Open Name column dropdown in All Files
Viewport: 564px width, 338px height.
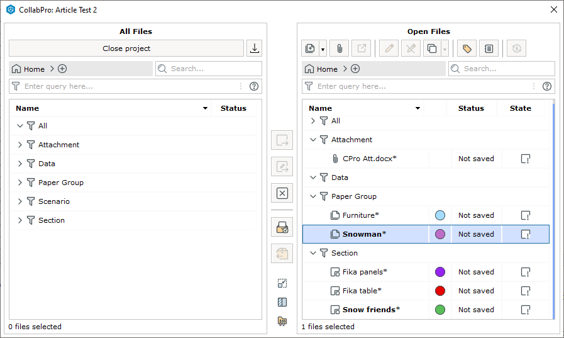[x=205, y=108]
